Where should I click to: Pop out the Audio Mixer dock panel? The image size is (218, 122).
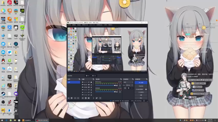(121, 79)
